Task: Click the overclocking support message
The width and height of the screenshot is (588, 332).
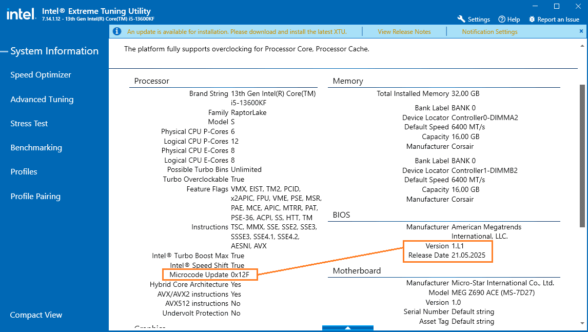Action: [x=246, y=49]
